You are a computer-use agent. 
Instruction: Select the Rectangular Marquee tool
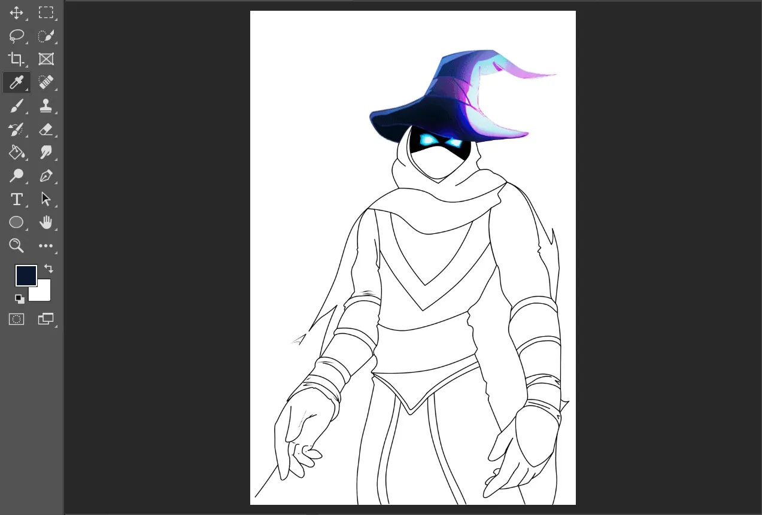[46, 13]
